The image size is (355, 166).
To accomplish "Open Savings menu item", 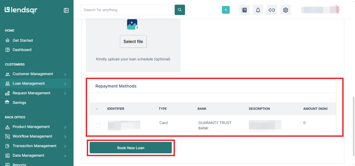I will [19, 102].
